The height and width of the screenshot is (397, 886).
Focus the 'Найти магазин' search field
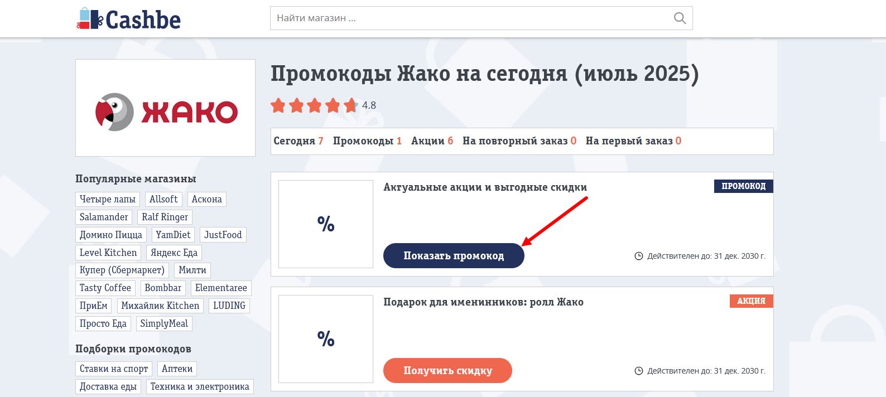coord(481,18)
